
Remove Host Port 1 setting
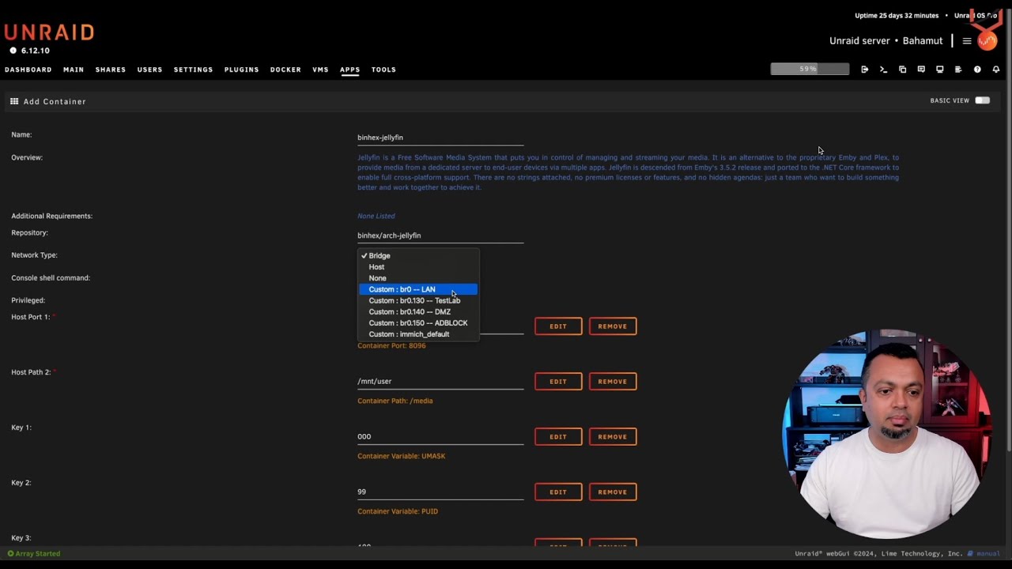point(613,326)
